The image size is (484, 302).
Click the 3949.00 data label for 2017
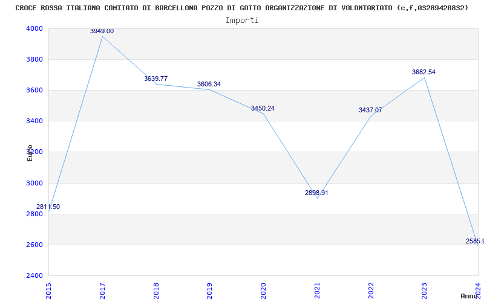(102, 31)
